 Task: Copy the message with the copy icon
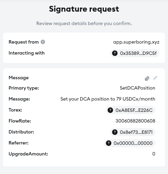click(x=147, y=79)
